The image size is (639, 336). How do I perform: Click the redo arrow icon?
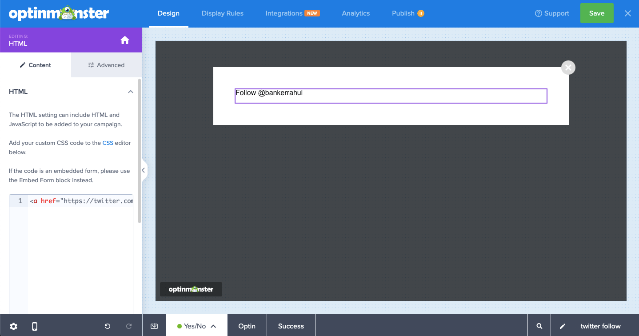point(129,326)
